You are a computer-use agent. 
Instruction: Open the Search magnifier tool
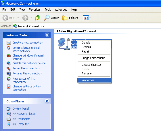[52, 18]
